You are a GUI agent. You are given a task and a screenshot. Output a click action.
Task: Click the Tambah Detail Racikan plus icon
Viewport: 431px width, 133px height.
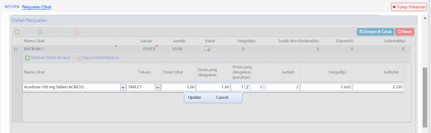coord(27,58)
